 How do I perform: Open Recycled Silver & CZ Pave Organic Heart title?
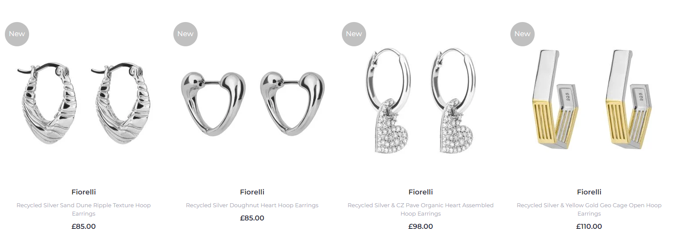[420, 209]
